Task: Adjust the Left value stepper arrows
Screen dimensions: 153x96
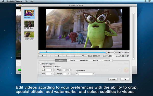Action: 54,70
